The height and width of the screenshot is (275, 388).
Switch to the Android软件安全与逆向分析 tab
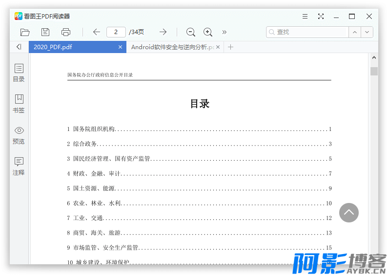171,47
